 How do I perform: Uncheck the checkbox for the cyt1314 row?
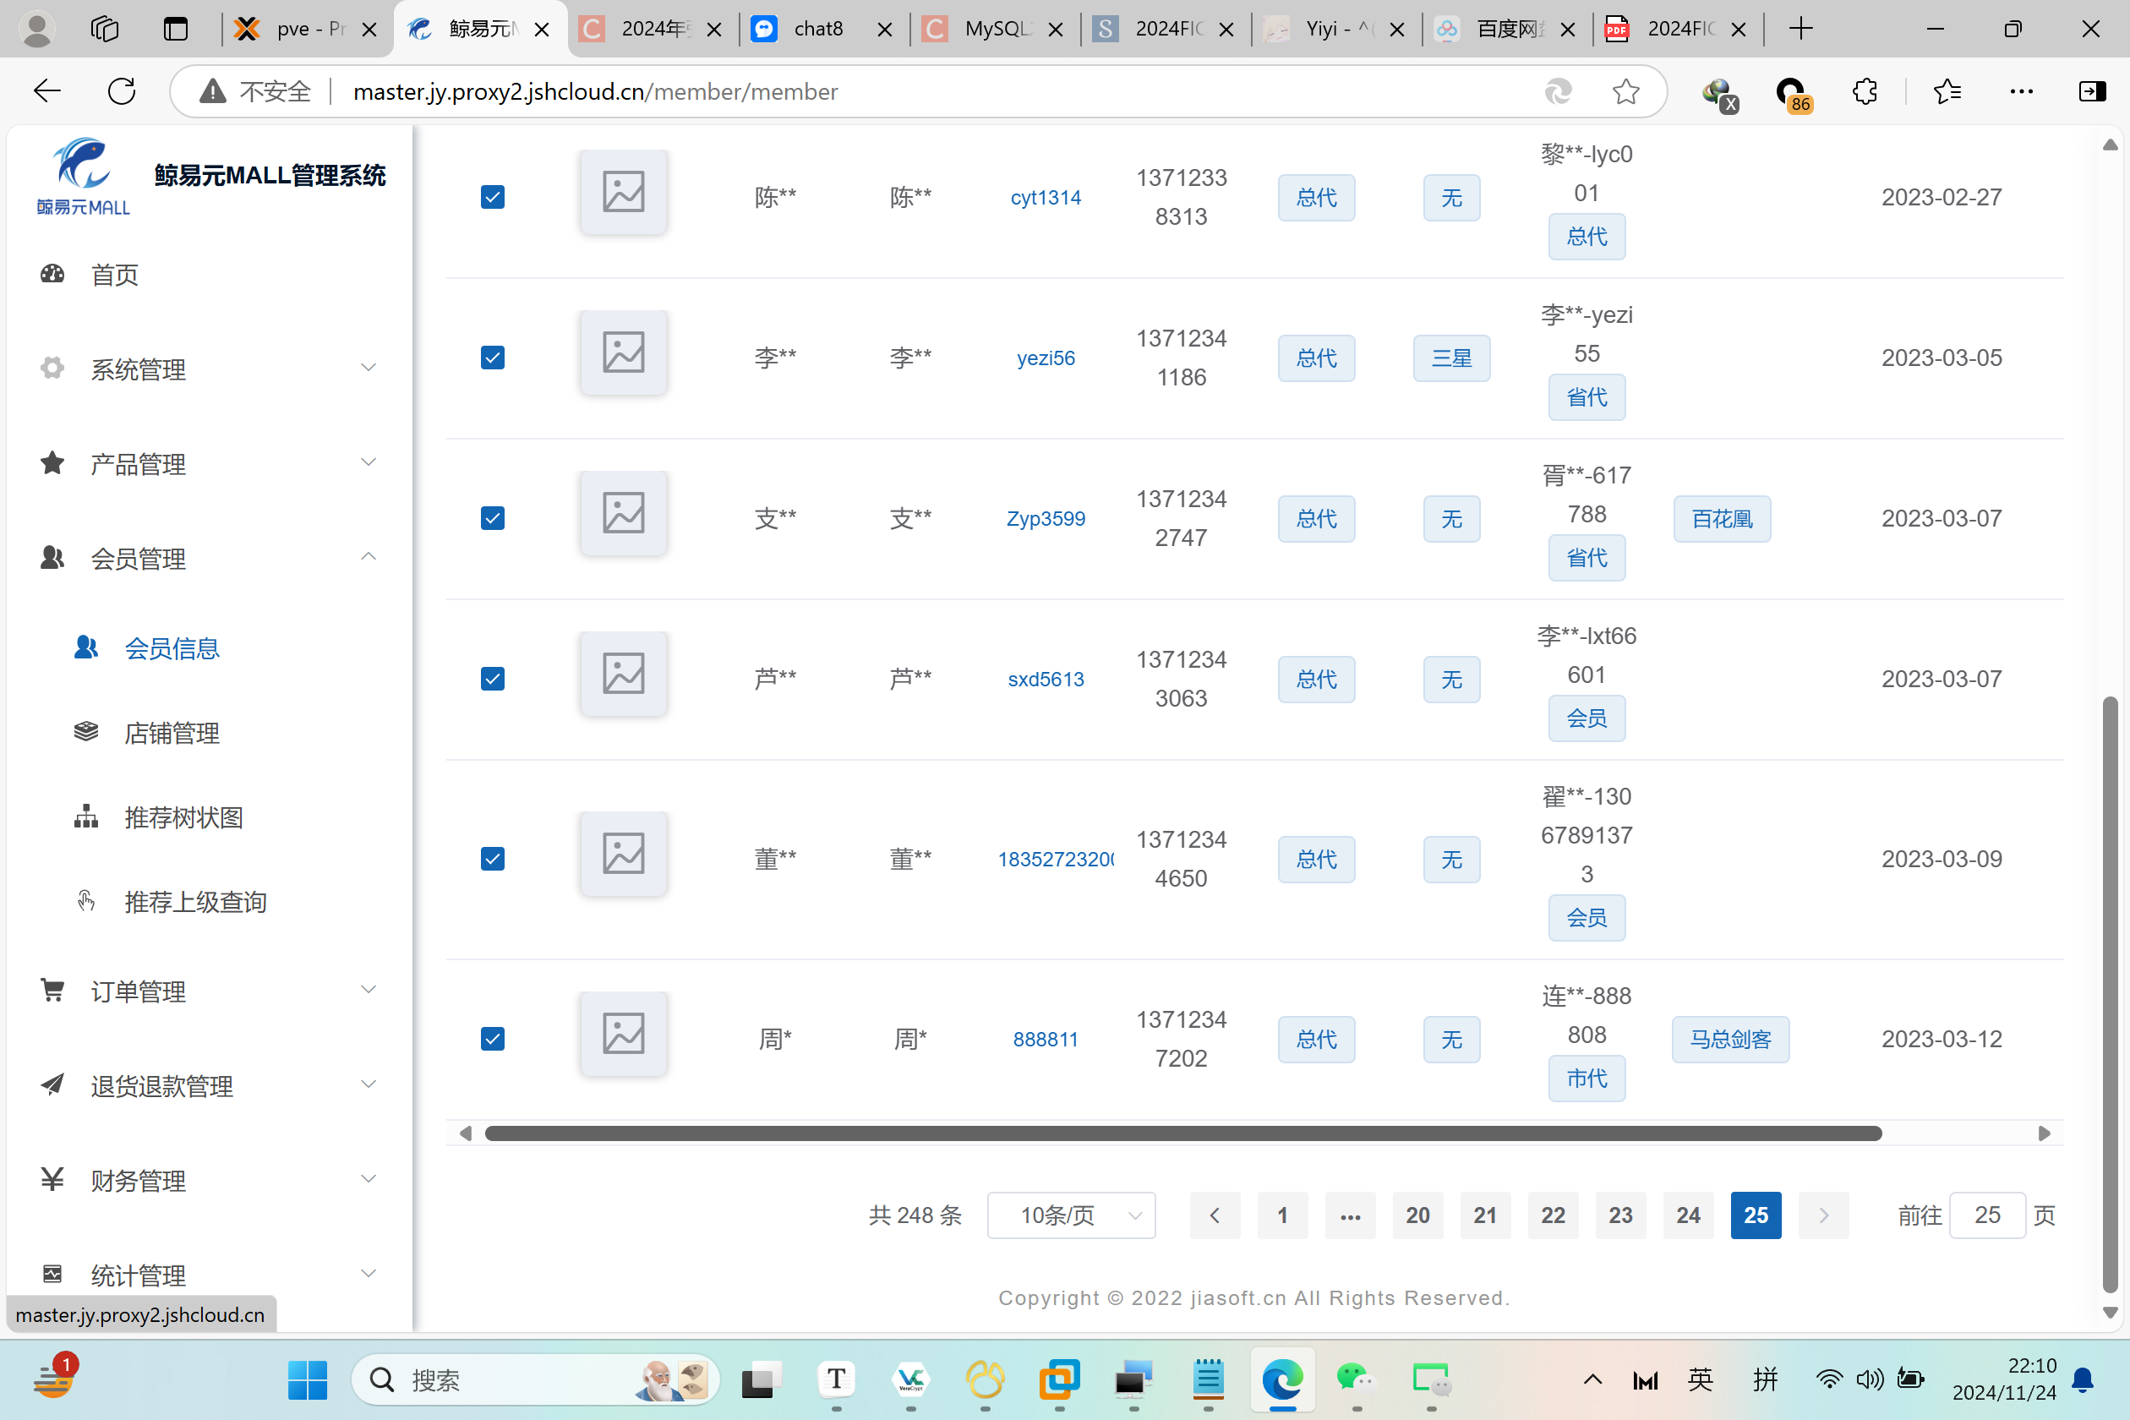coord(493,196)
